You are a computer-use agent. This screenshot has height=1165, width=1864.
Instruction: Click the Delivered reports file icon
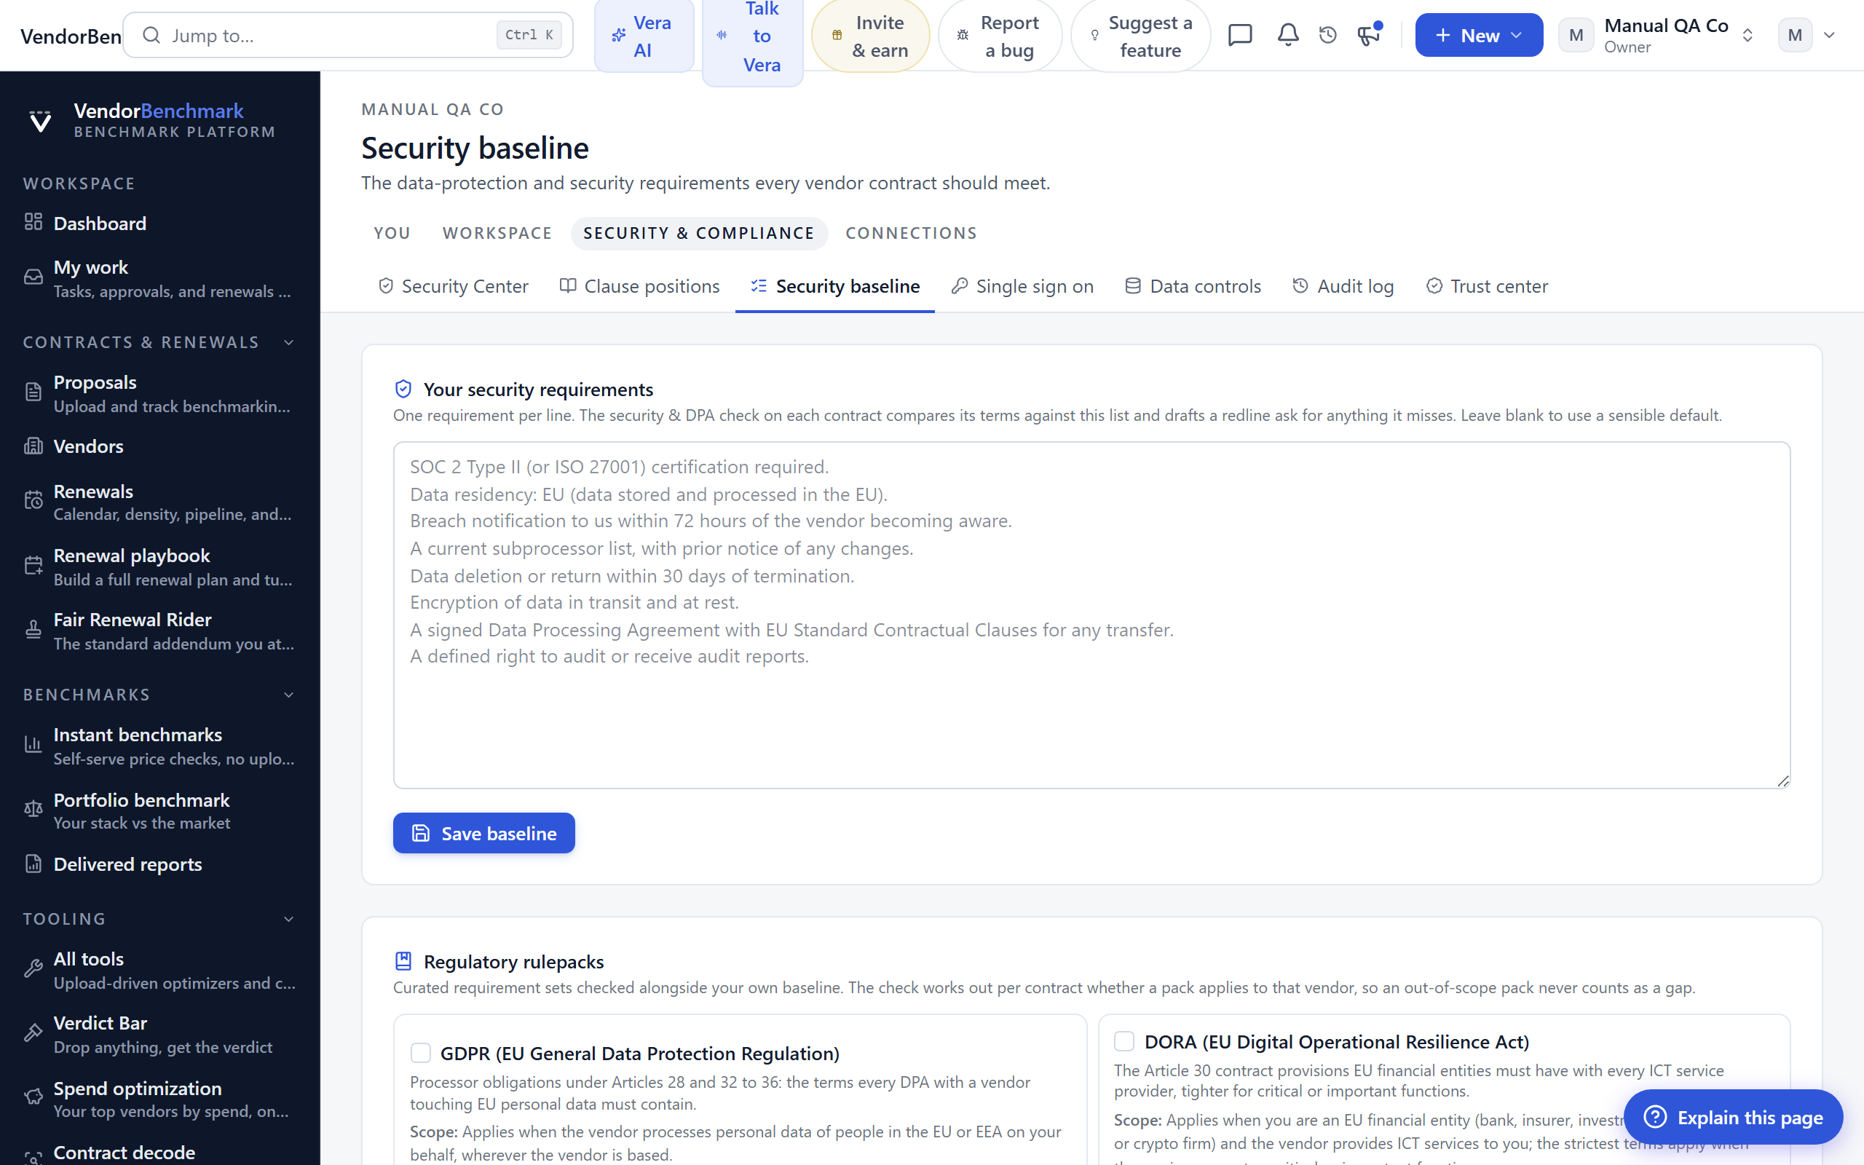tap(33, 864)
